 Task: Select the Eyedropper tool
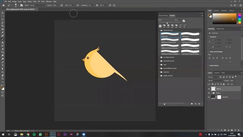pyautogui.click(x=3, y=32)
